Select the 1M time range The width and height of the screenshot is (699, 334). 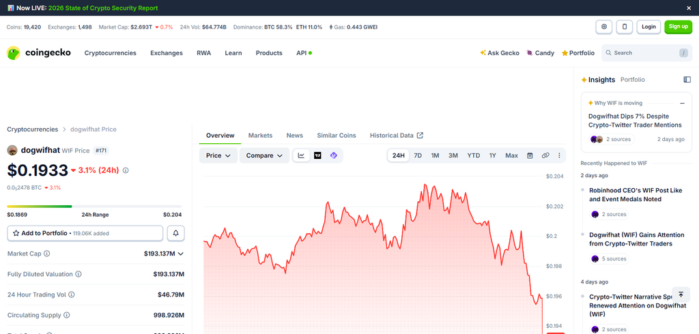[435, 155]
